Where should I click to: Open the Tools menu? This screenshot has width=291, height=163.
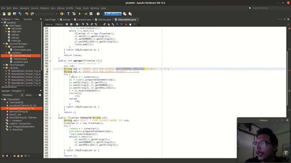[85, 8]
